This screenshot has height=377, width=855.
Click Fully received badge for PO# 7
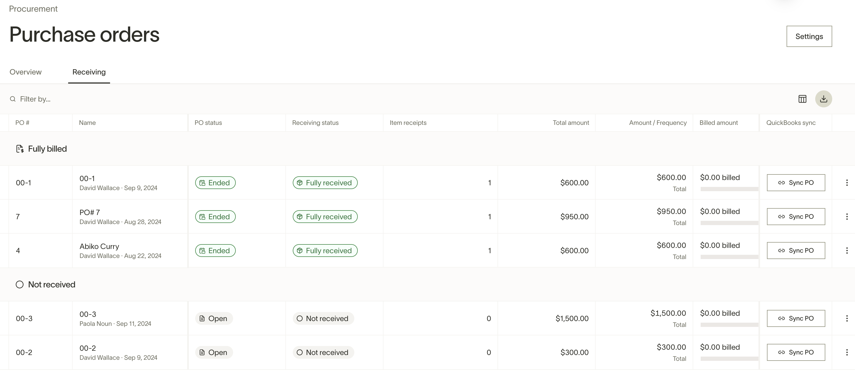coord(325,216)
